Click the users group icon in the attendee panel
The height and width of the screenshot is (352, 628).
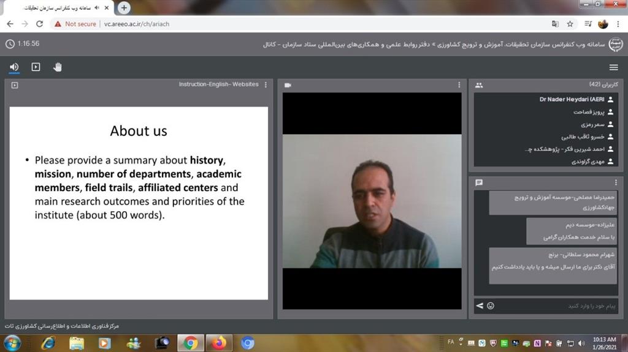(x=479, y=85)
